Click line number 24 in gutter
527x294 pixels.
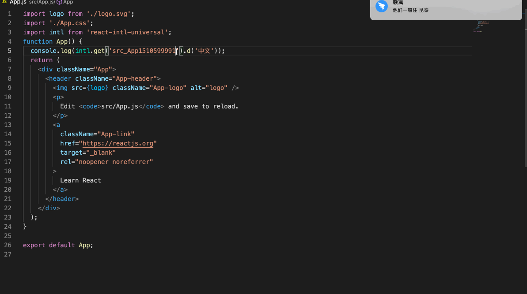[x=8, y=227]
